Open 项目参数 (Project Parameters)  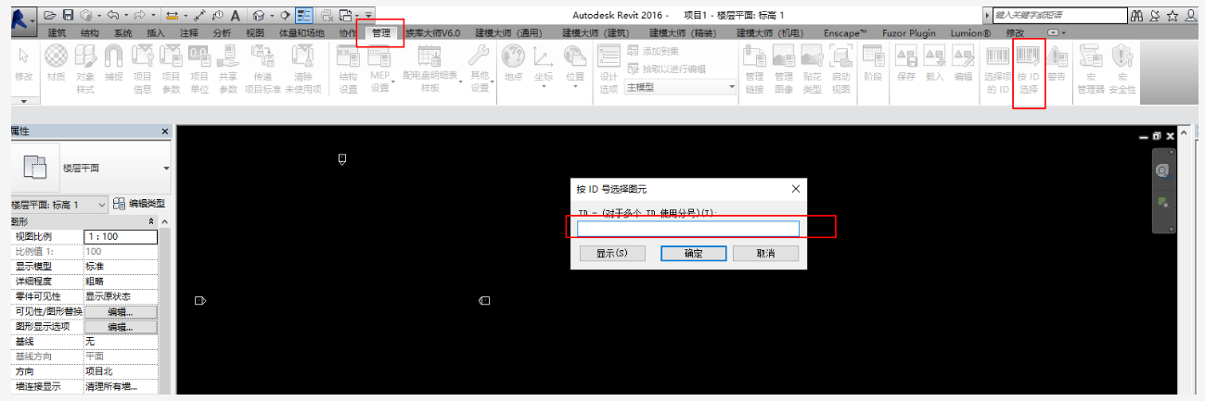click(171, 69)
